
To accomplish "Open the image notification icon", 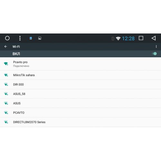I will (x=40, y=38).
